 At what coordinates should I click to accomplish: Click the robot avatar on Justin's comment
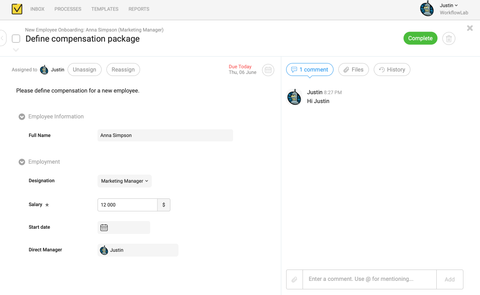[x=294, y=97]
